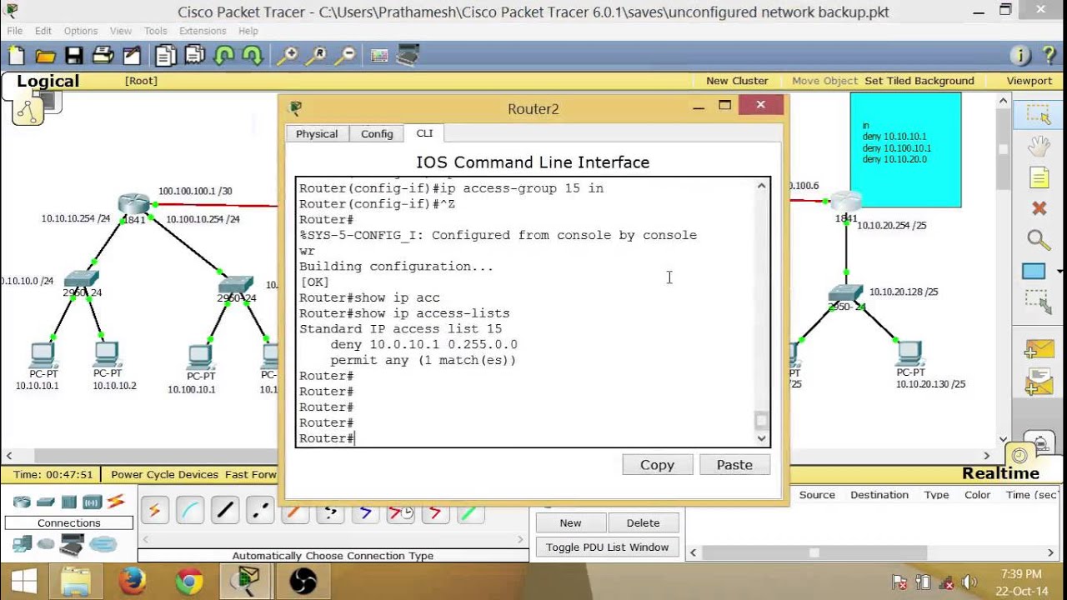Choose the Select tool in right toolbar
Screen dimensions: 1067x600
1039,115
